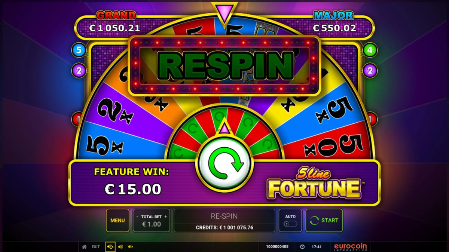The height and width of the screenshot is (252, 449).
Task: Click the clock icon in the status bar
Action: tap(302, 247)
